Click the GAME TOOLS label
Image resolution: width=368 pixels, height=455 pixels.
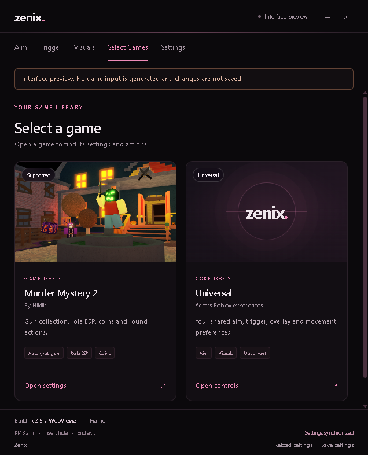(43, 278)
